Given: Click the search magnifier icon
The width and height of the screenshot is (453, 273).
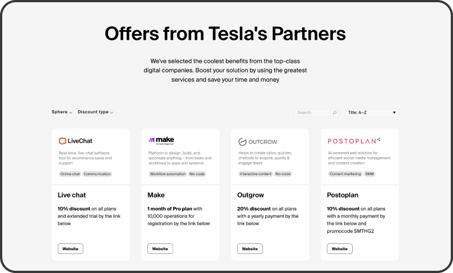Looking at the screenshot, I should (335, 112).
